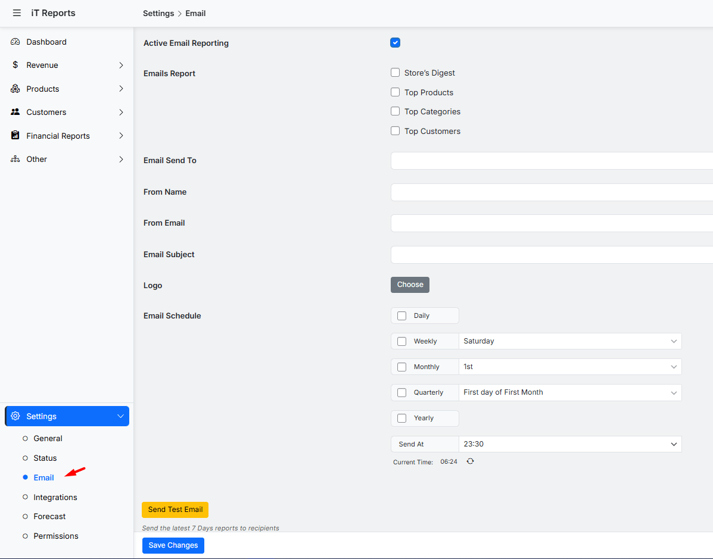The height and width of the screenshot is (559, 713).
Task: Click the Revenue dollar sign icon
Action: click(15, 65)
